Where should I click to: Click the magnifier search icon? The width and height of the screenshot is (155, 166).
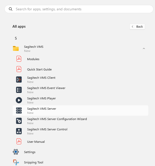[11, 9]
